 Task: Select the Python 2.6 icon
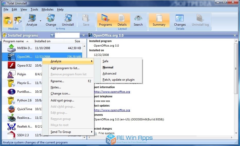pos(12,100)
